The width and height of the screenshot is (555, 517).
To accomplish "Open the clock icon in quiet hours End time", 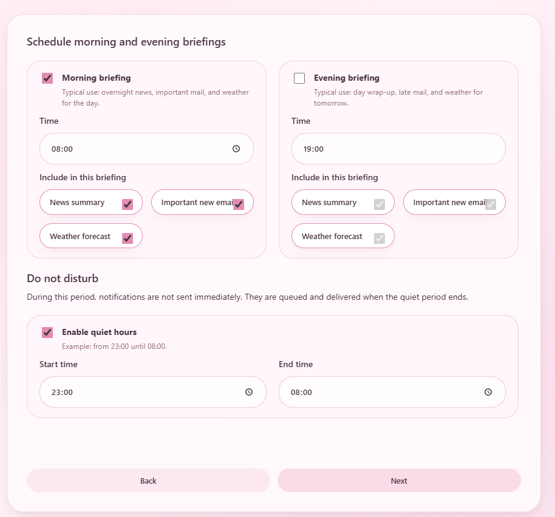I will click(x=488, y=392).
